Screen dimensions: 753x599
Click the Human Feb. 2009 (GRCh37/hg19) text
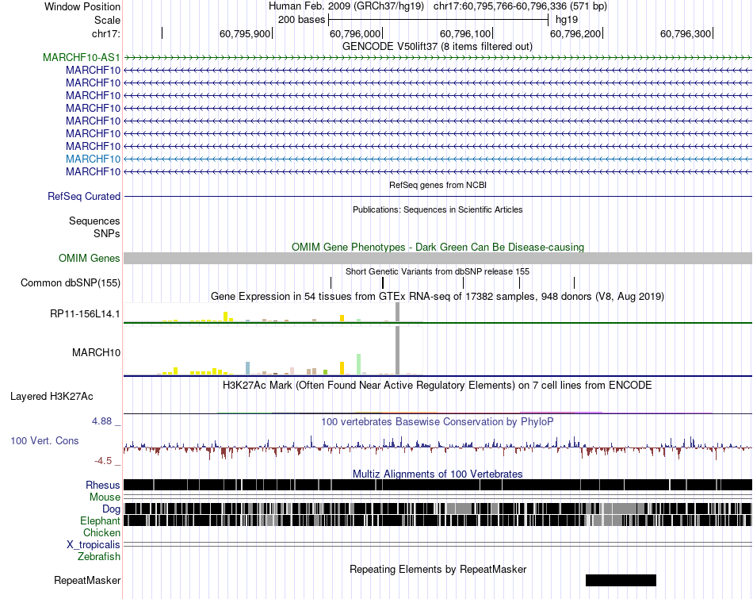tap(346, 6)
